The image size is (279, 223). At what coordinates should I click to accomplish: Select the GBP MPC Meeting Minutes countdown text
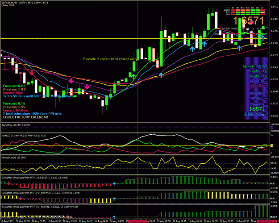pyautogui.click(x=40, y=96)
